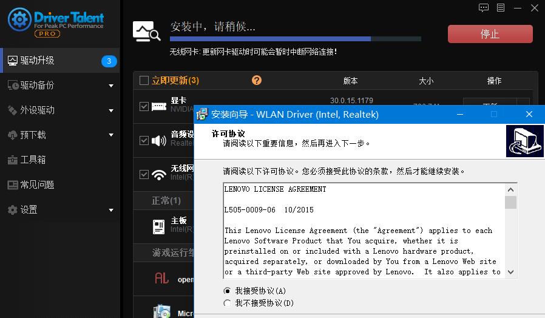Click the red OpenAL icon
Viewport: 545px width, 318px height.
coord(161,278)
